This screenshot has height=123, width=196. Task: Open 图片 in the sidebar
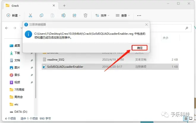tap(15, 68)
